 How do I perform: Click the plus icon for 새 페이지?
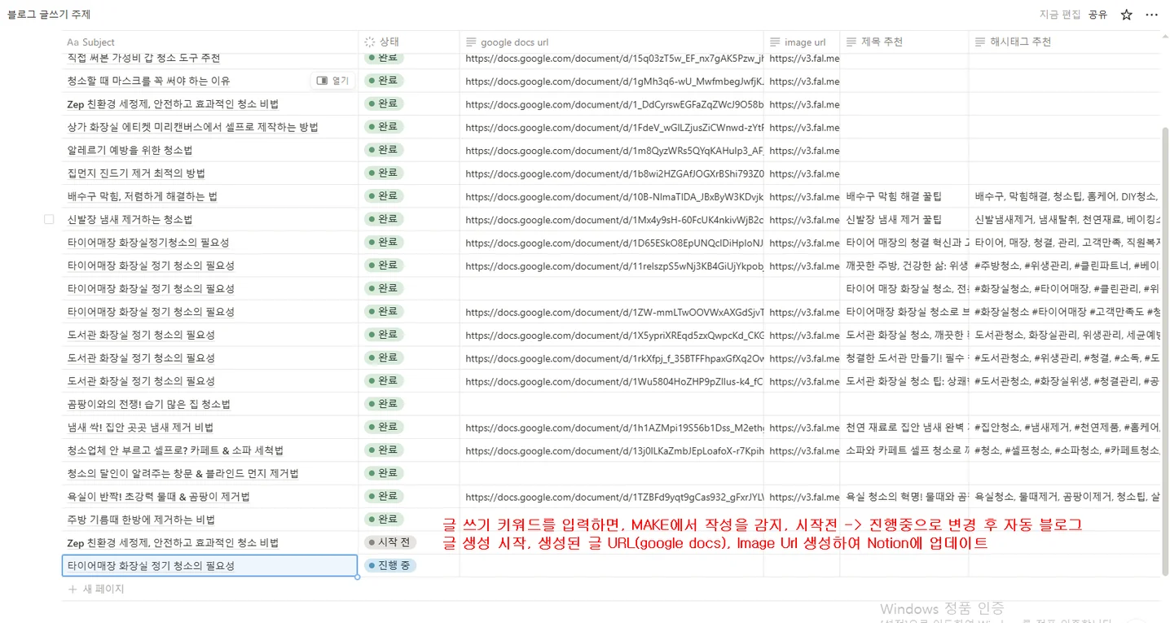[x=73, y=589]
